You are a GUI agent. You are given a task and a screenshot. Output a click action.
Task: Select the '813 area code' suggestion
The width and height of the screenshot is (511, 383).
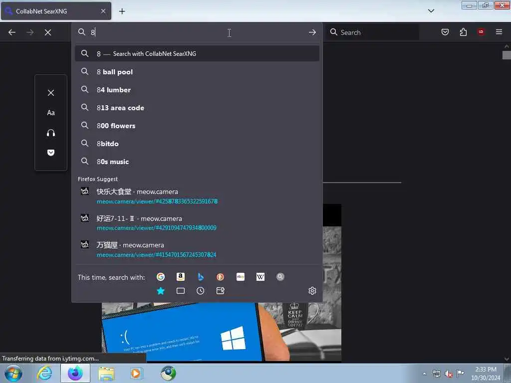(x=197, y=108)
